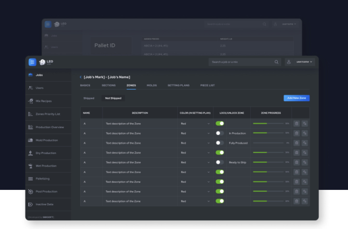
Task: Open the Setting Plans tab
Action: [x=178, y=85]
